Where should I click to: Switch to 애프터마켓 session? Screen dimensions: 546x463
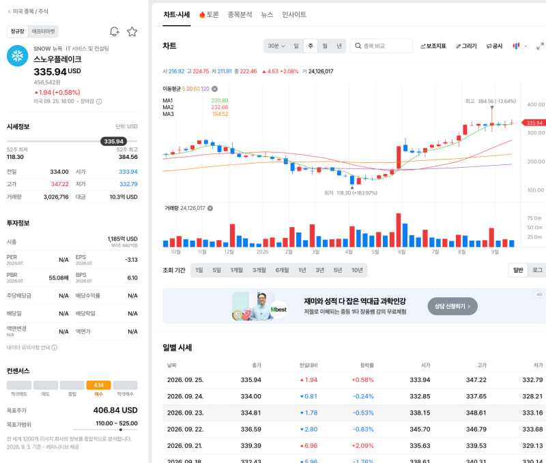(x=43, y=31)
